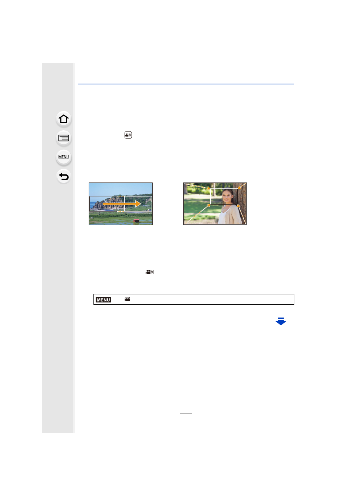Select the coastal landscape panning image
The width and height of the screenshot is (351, 496).
click(121, 204)
